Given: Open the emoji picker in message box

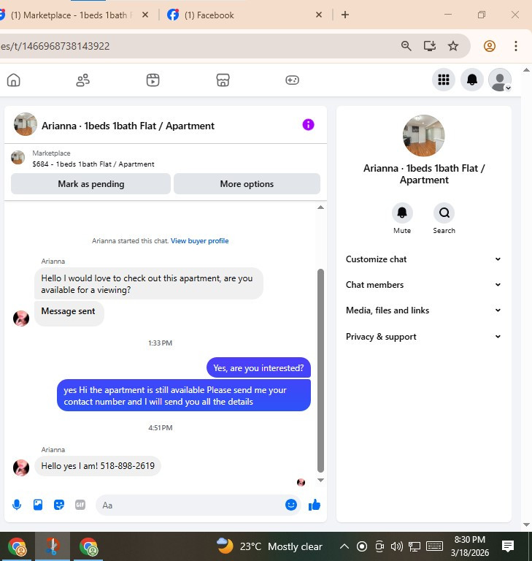Looking at the screenshot, I should [291, 505].
